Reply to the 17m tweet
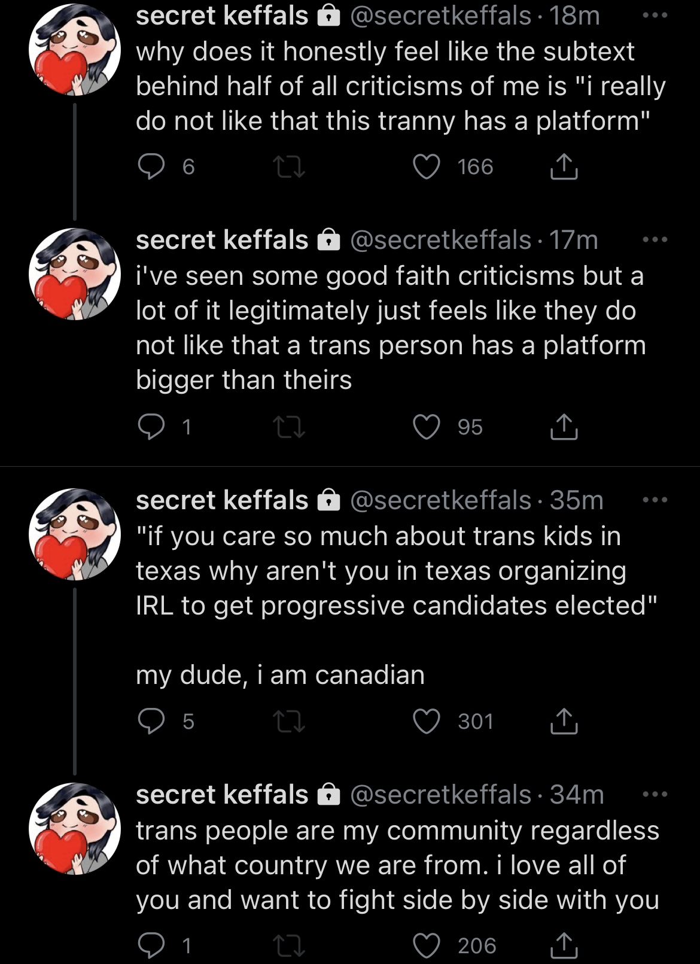 (151, 427)
